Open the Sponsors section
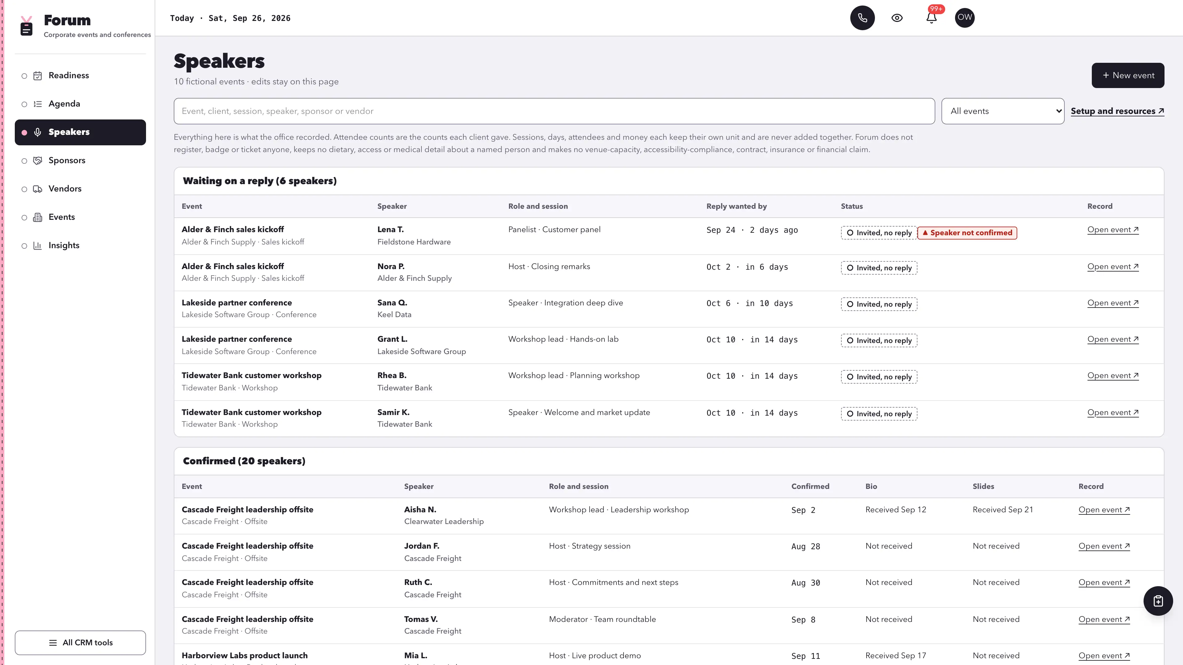 [x=80, y=161]
